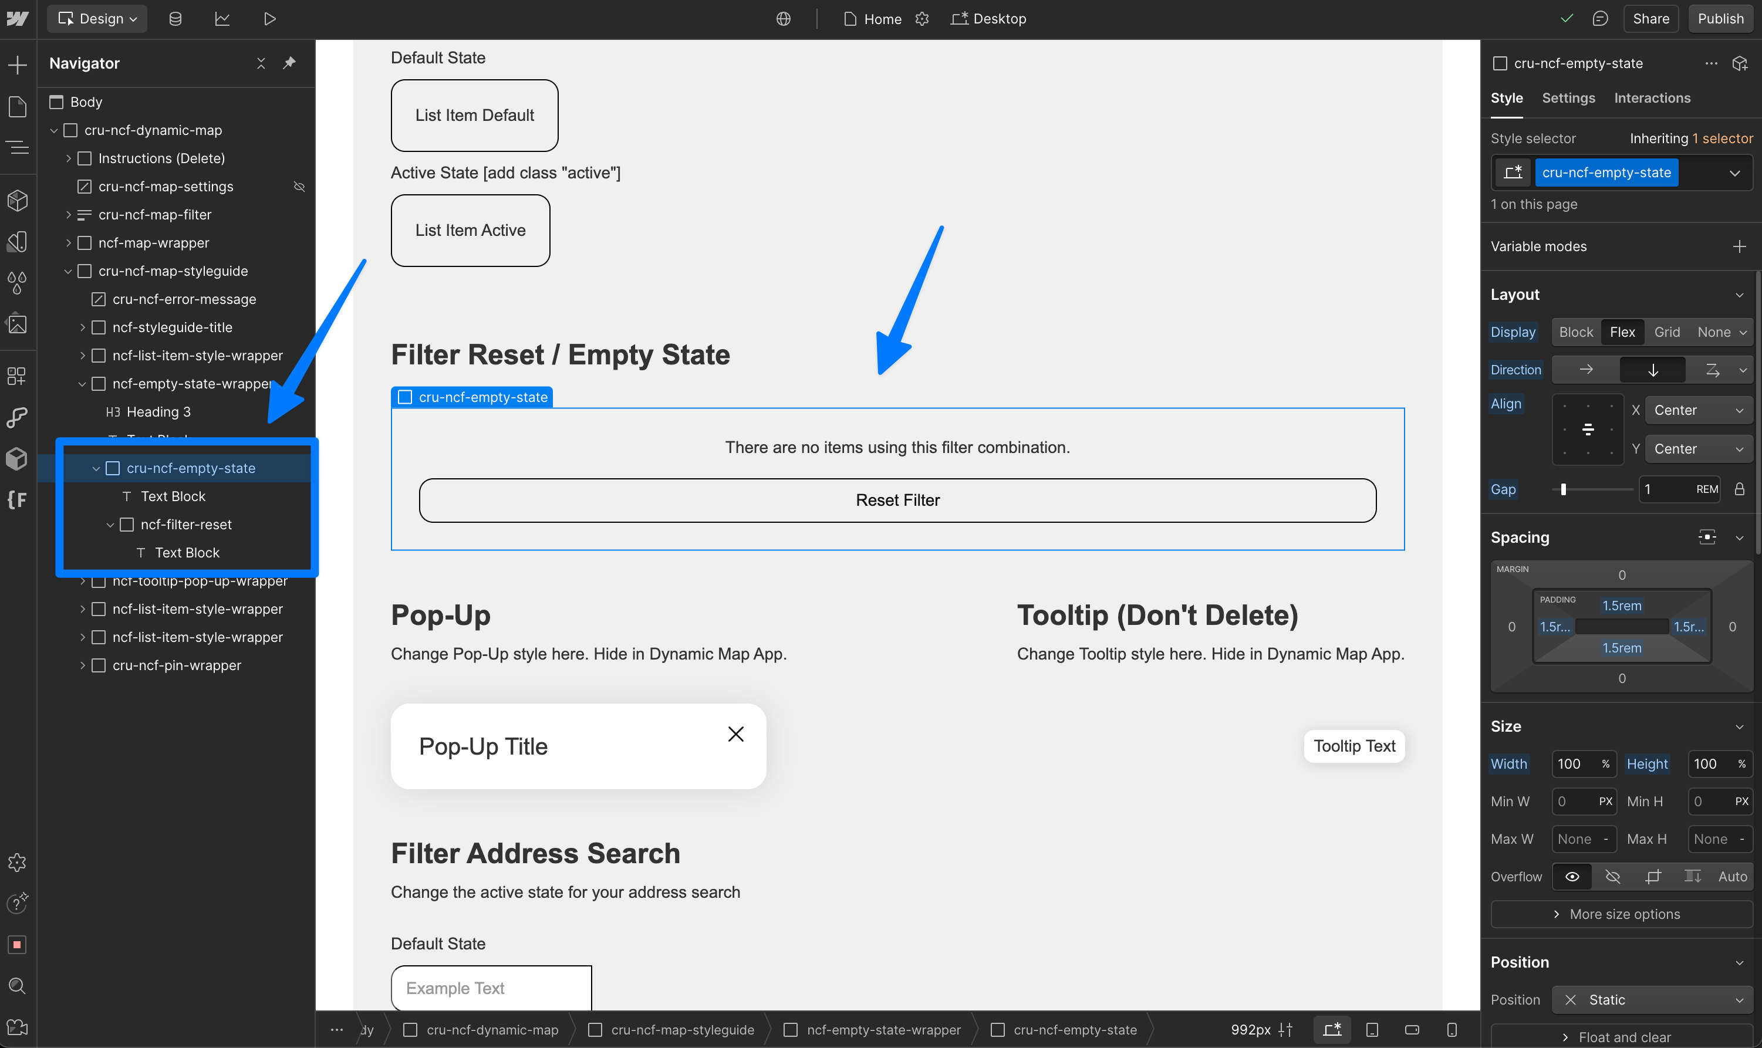Set Display to Block
Screen dimensions: 1762x1048
(x=1575, y=332)
